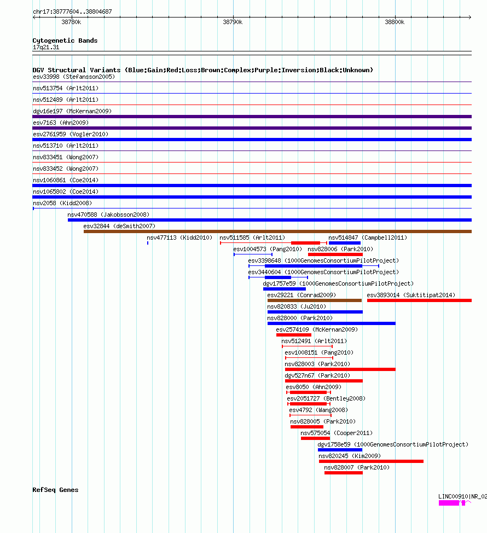Select the nsv828005 (Park2010) label
This screenshot has width=487, height=533.
point(322,422)
